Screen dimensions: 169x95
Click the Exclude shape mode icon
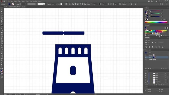[156, 42]
